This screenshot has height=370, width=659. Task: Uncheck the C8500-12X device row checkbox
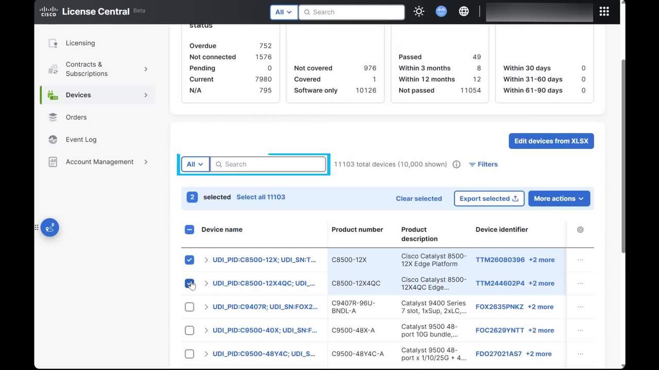click(189, 260)
